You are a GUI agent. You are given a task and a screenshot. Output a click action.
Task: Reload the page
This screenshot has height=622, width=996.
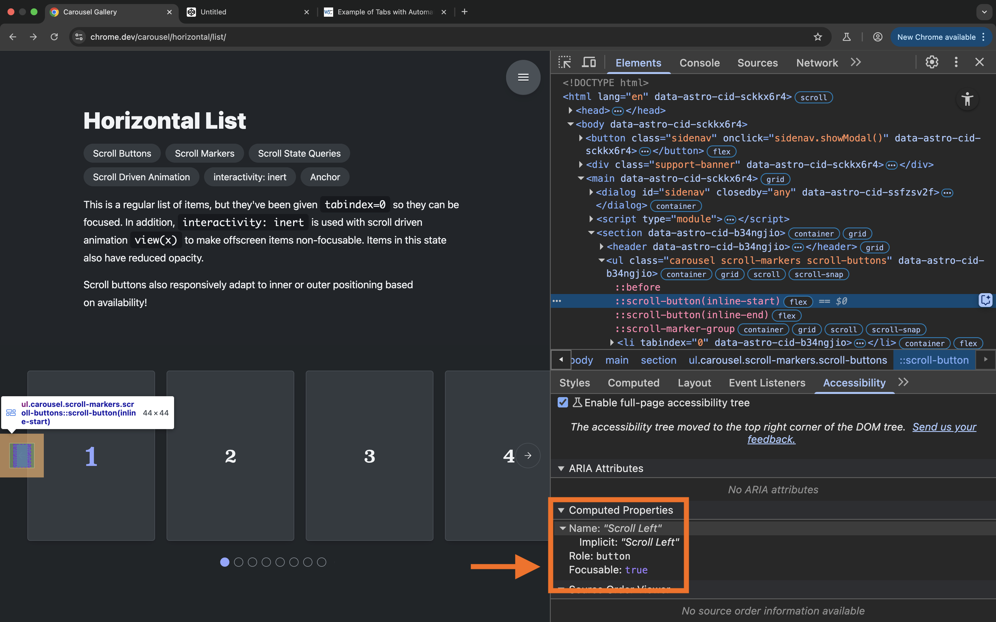tap(54, 37)
